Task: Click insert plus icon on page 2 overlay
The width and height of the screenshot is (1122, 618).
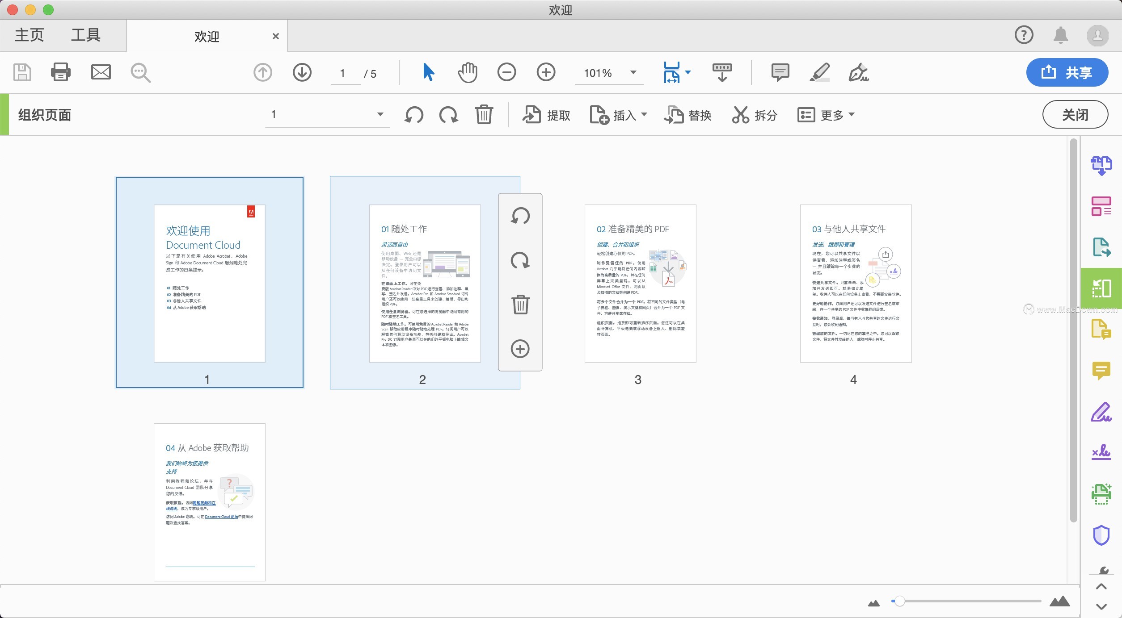Action: click(x=520, y=349)
